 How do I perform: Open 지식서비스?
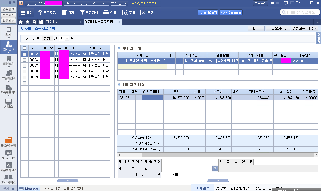coord(9,179)
